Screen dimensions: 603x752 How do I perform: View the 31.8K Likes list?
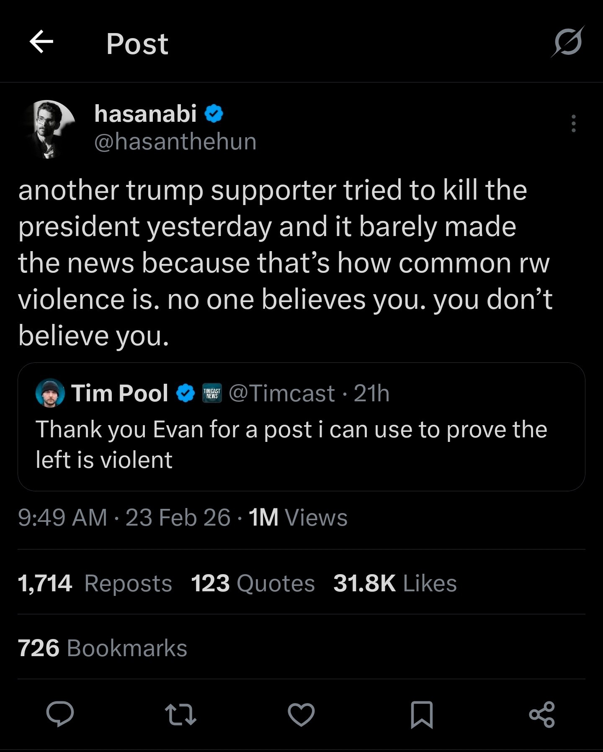(394, 583)
